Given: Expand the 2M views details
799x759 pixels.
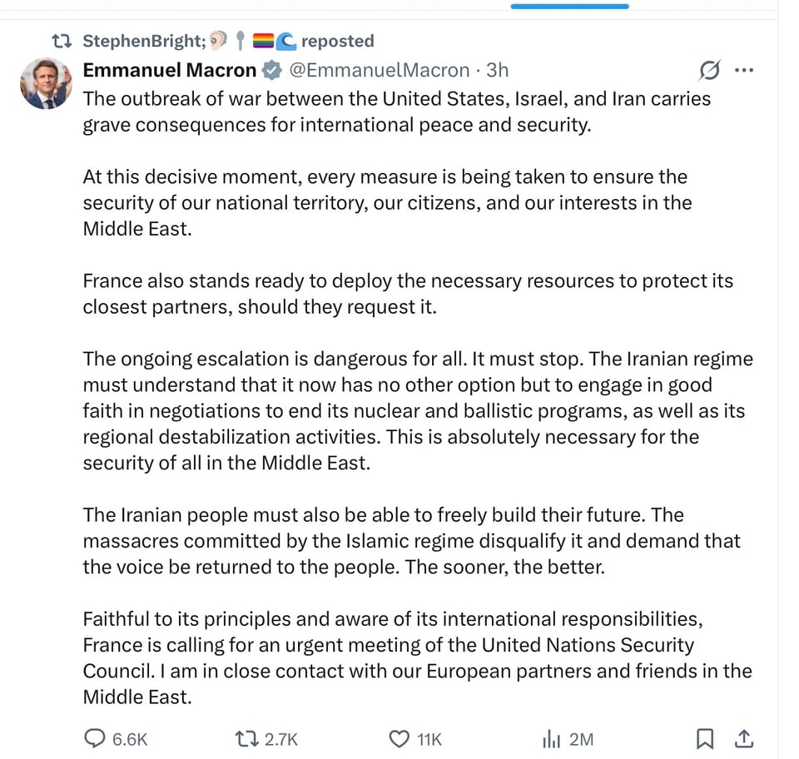Looking at the screenshot, I should pos(583,738).
